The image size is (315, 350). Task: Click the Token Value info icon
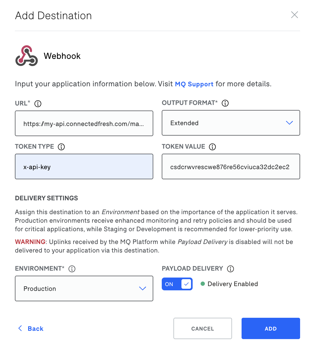(x=212, y=147)
